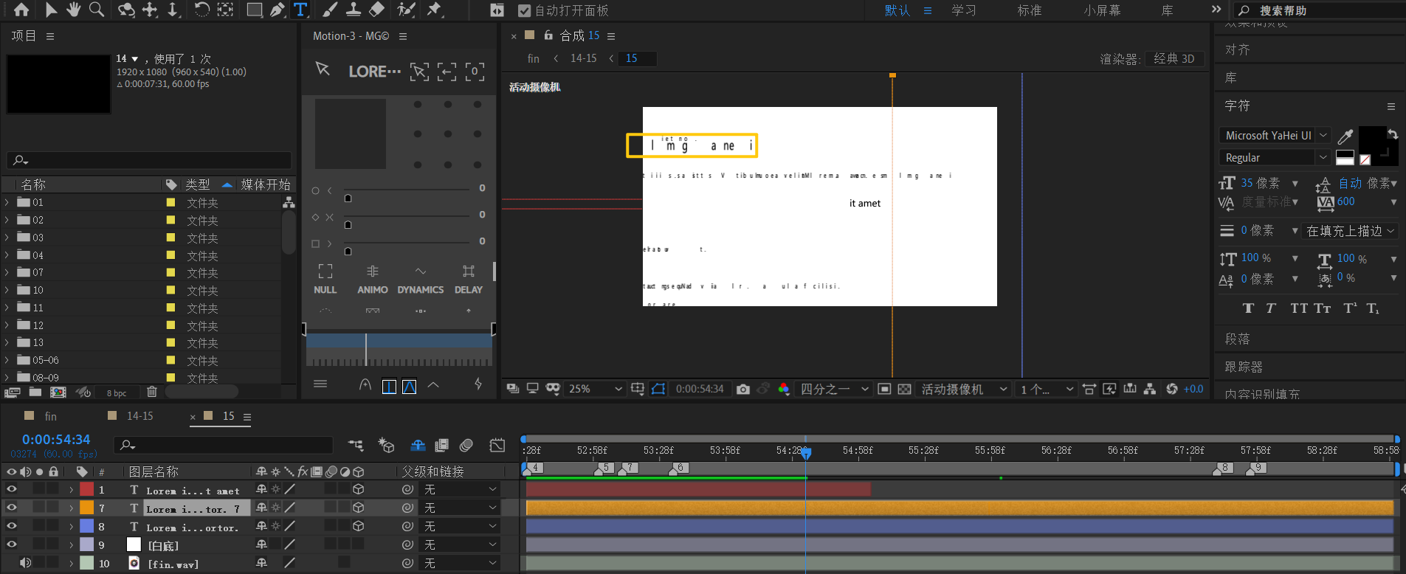The image size is (1406, 574).
Task: Switch to 标准 workspace
Action: [1030, 10]
